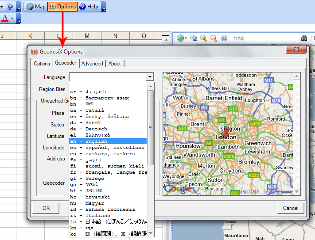
Task: Click the globe icon in map toolbar
Action: (180, 38)
